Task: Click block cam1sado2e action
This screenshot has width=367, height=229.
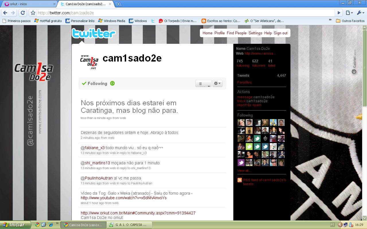Action: point(252,101)
